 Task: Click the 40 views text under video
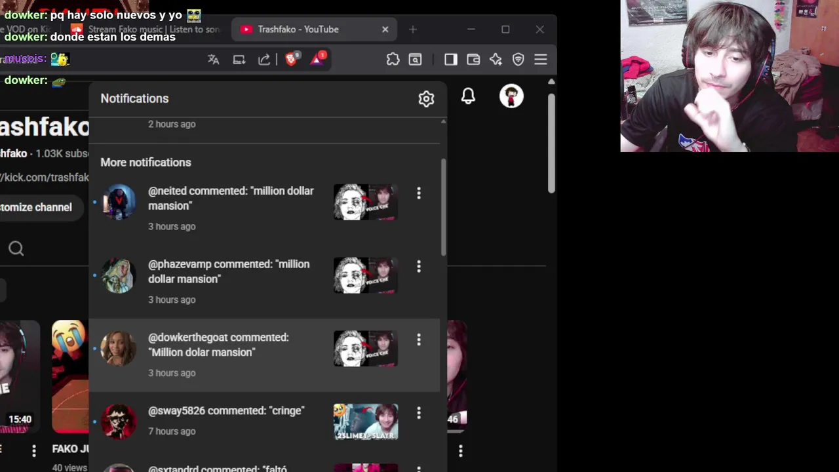69,468
